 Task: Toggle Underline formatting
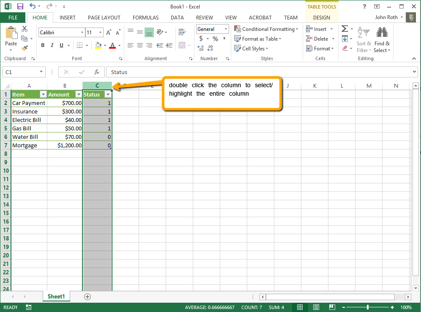61,45
